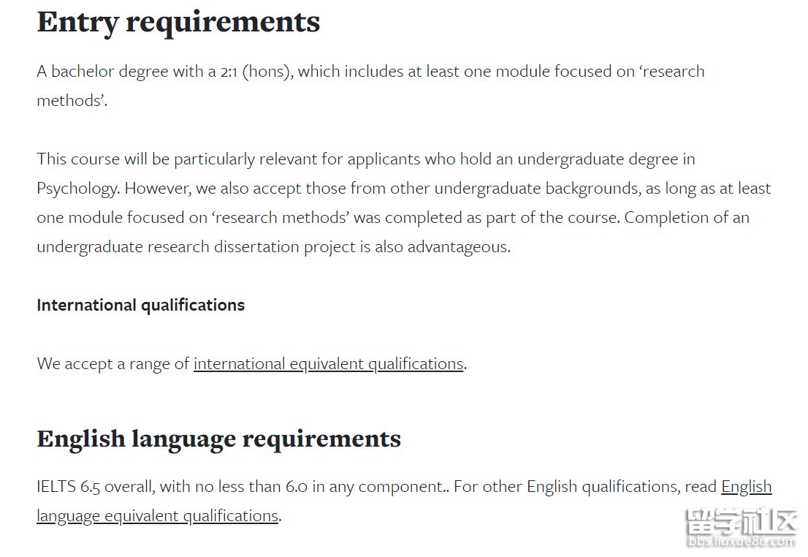Click the bold International qualifications subheading

(140, 305)
